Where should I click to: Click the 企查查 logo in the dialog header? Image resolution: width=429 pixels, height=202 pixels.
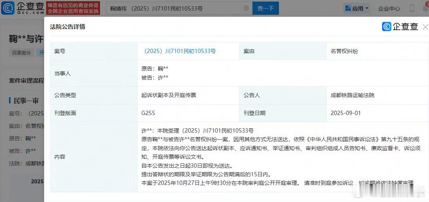coord(400,27)
